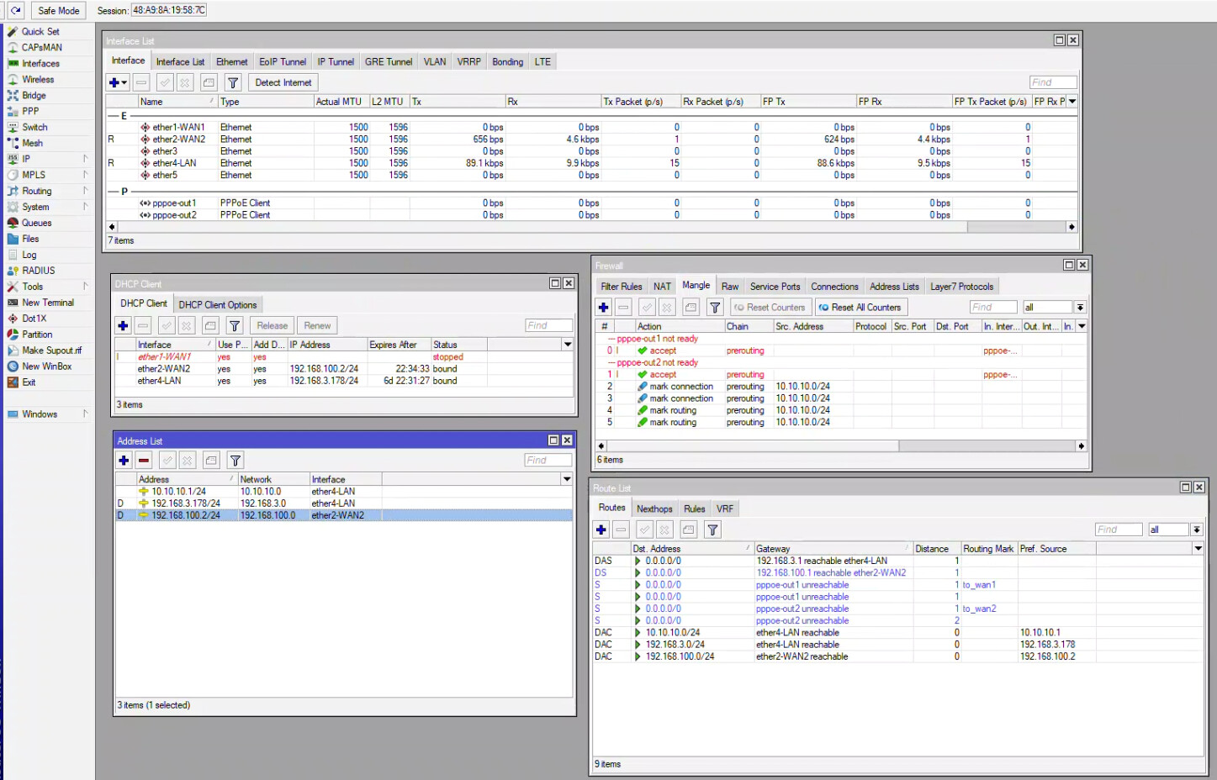Click the red minus remove button in Address List
Screen dimensions: 1217x780
tap(144, 461)
